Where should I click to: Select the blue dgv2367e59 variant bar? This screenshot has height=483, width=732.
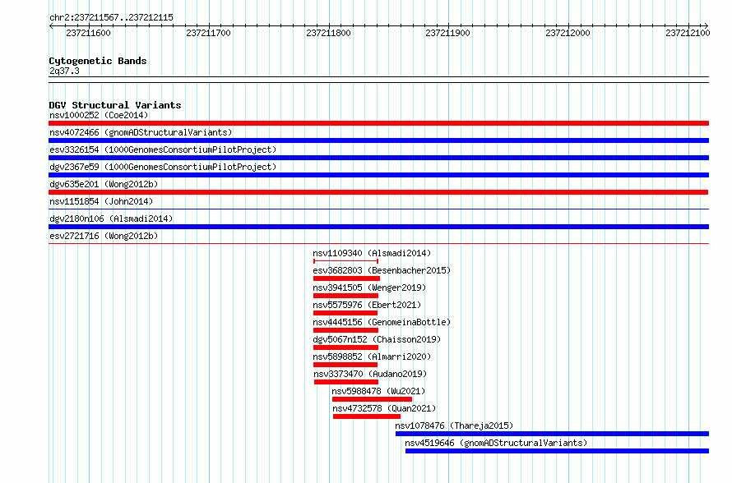(x=378, y=175)
